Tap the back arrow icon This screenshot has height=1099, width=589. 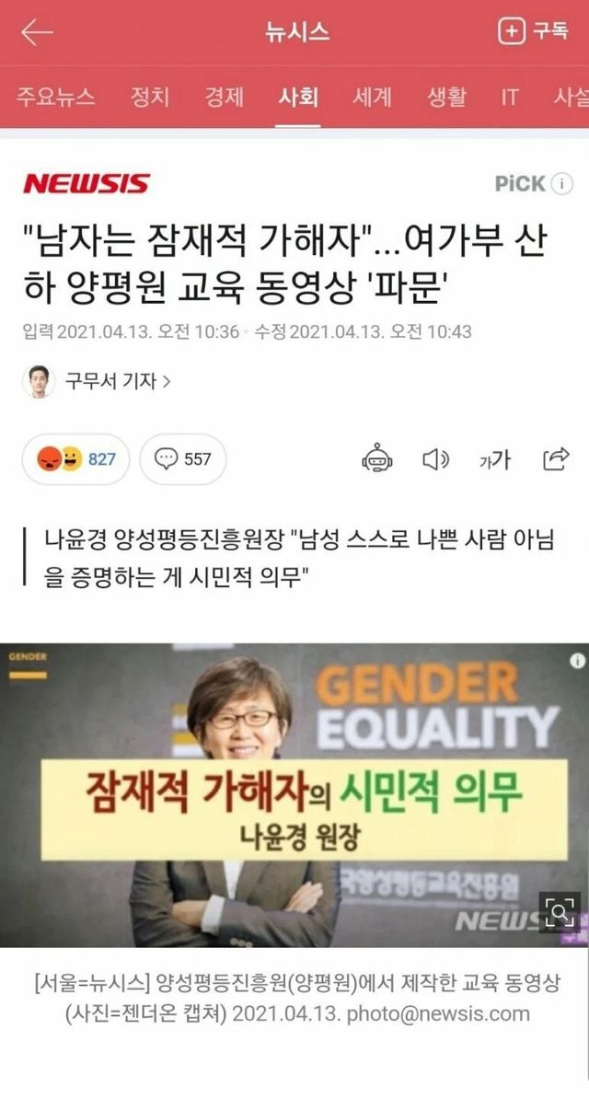pyautogui.click(x=37, y=32)
